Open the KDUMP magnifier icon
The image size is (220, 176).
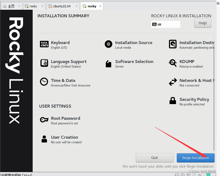coord(173,63)
